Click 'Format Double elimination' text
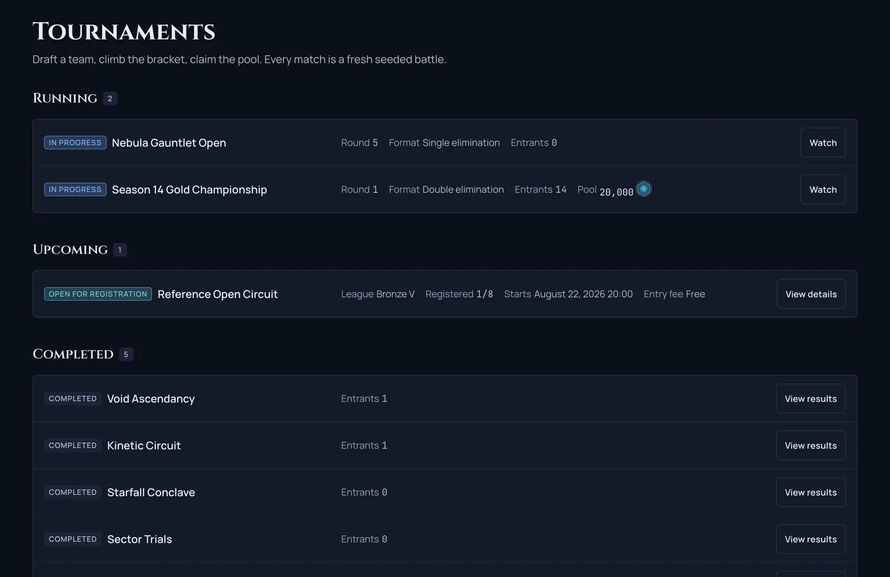The height and width of the screenshot is (577, 890). click(x=446, y=189)
